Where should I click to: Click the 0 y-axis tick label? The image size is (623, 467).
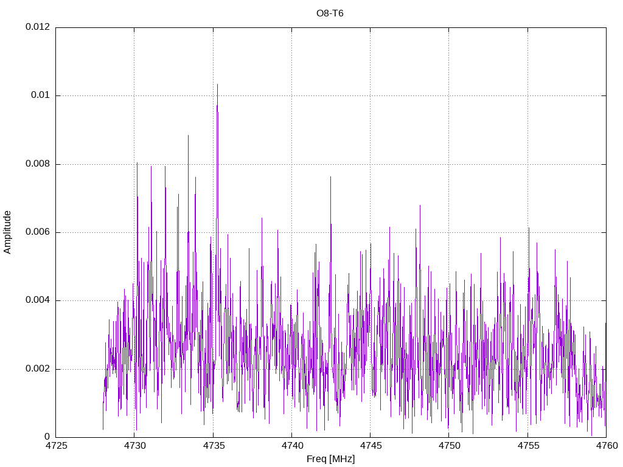47,437
